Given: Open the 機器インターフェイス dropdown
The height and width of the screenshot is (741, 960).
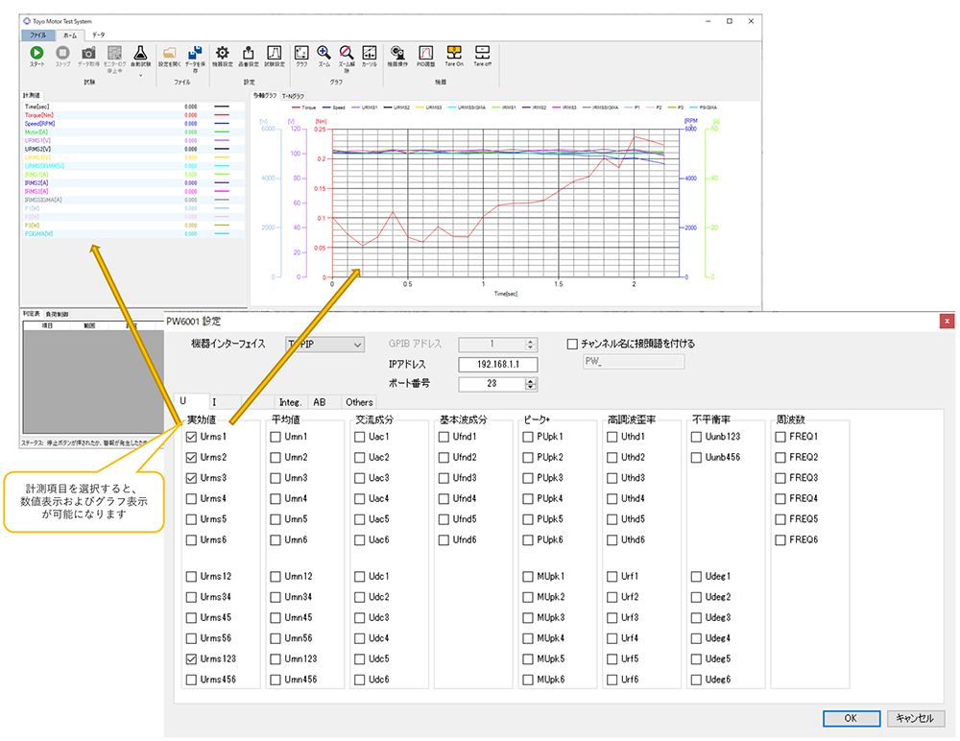Looking at the screenshot, I should tap(325, 345).
